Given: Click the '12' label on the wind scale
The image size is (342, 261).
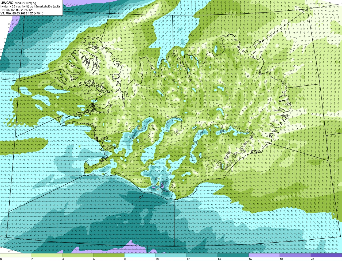Looking at the screenshot, I should (188, 259).
